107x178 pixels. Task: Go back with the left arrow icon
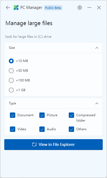8,8
